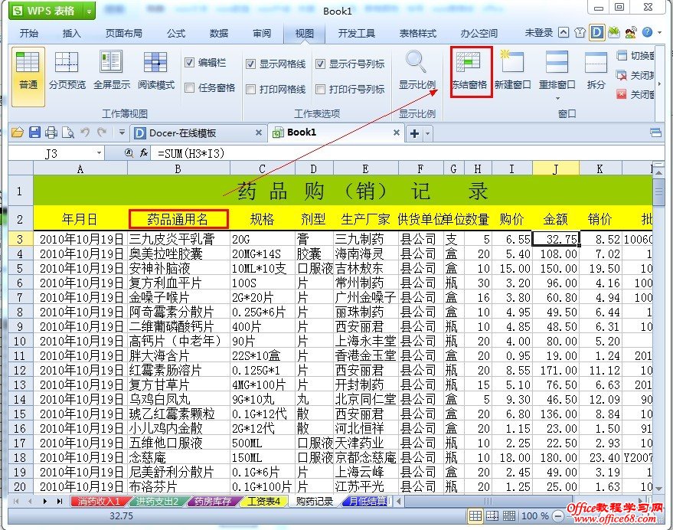This screenshot has height=530, width=673.
Task: Click the open folder icon in quick toolbar
Action: (x=17, y=132)
